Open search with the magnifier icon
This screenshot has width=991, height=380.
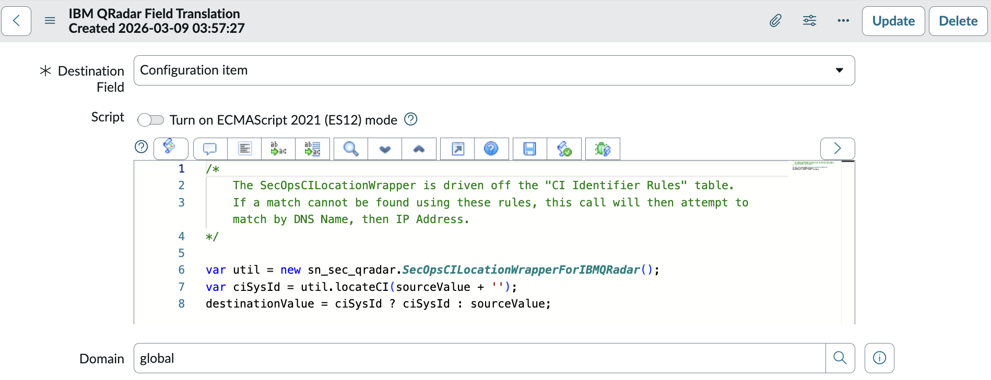351,149
